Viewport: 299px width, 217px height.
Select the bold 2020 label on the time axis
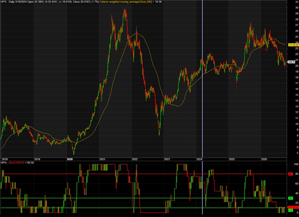click(x=70, y=159)
